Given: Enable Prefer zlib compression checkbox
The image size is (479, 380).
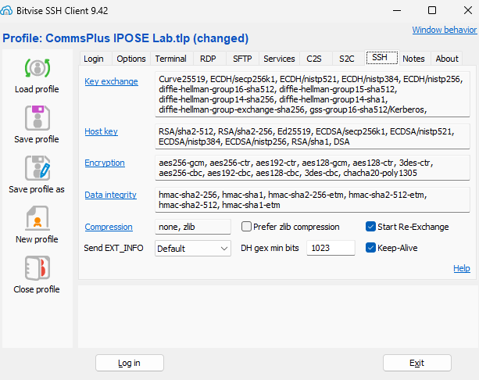Looking at the screenshot, I should click(x=246, y=227).
